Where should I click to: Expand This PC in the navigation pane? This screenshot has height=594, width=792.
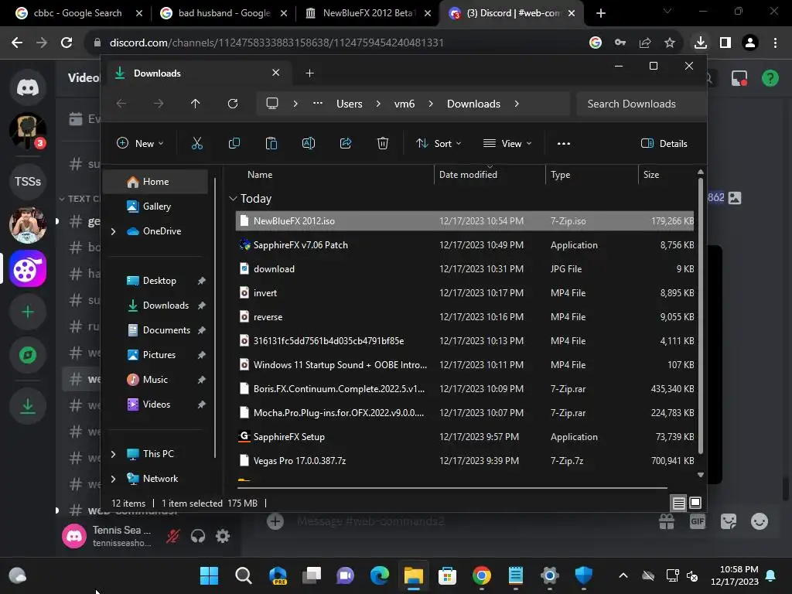[113, 454]
